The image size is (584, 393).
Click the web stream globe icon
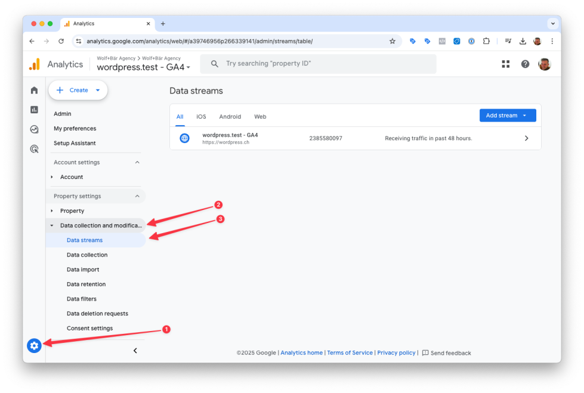[184, 138]
